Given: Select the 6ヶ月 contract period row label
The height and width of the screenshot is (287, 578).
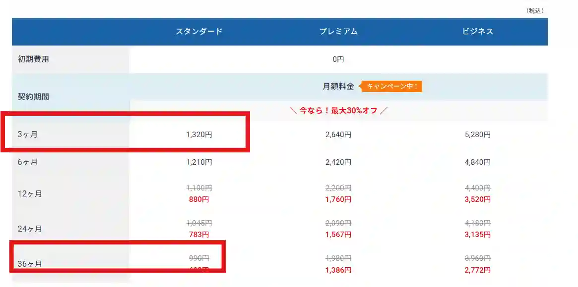Looking at the screenshot, I should click(28, 162).
